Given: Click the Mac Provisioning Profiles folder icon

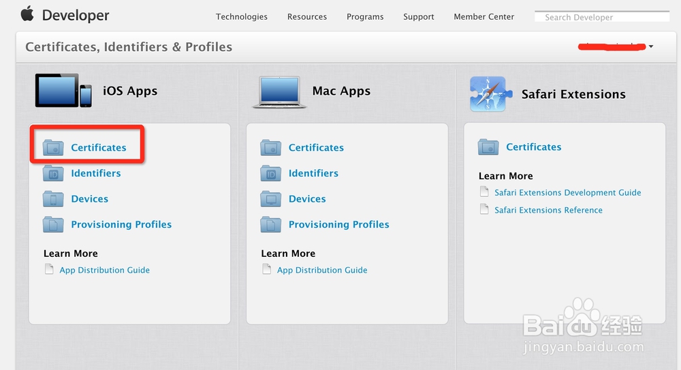Looking at the screenshot, I should (270, 224).
